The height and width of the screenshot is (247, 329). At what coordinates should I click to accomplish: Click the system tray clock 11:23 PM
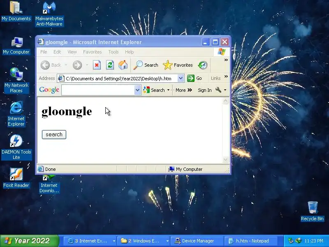pos(314,241)
